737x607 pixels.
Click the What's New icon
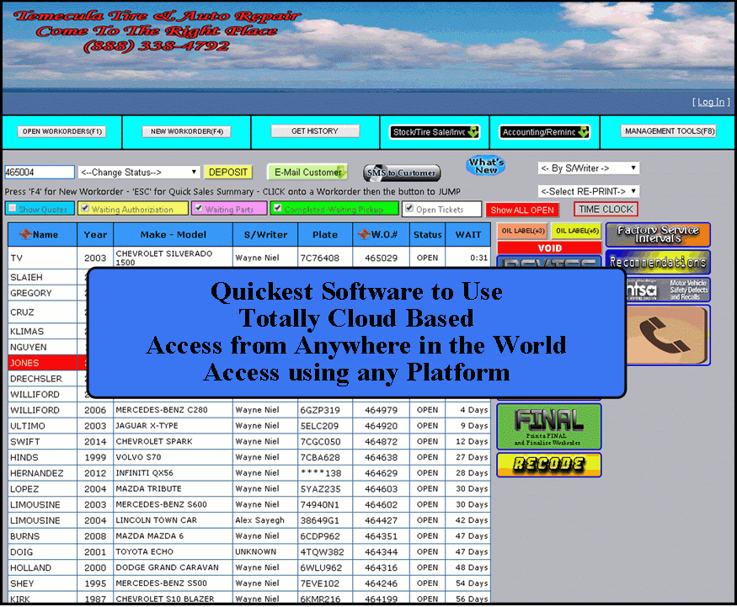[485, 166]
